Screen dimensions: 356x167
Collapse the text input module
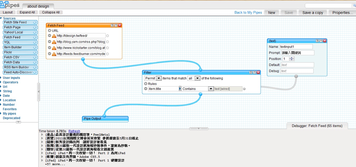pyautogui.click(x=321, y=41)
